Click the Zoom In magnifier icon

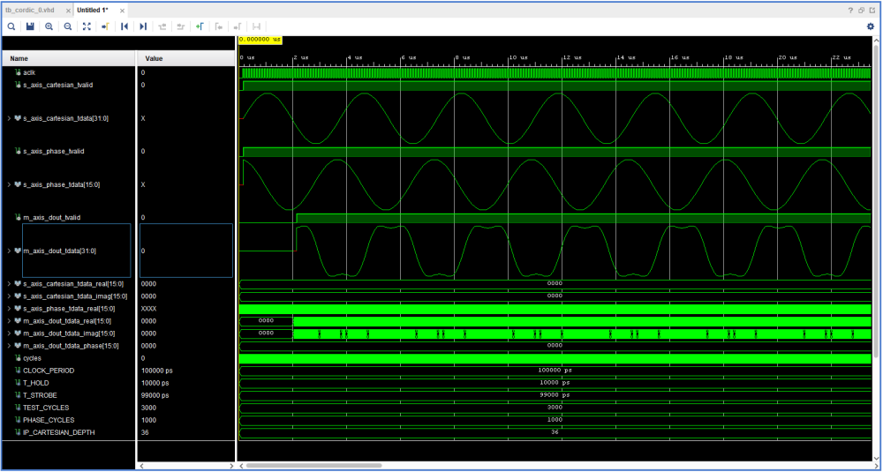(x=49, y=26)
